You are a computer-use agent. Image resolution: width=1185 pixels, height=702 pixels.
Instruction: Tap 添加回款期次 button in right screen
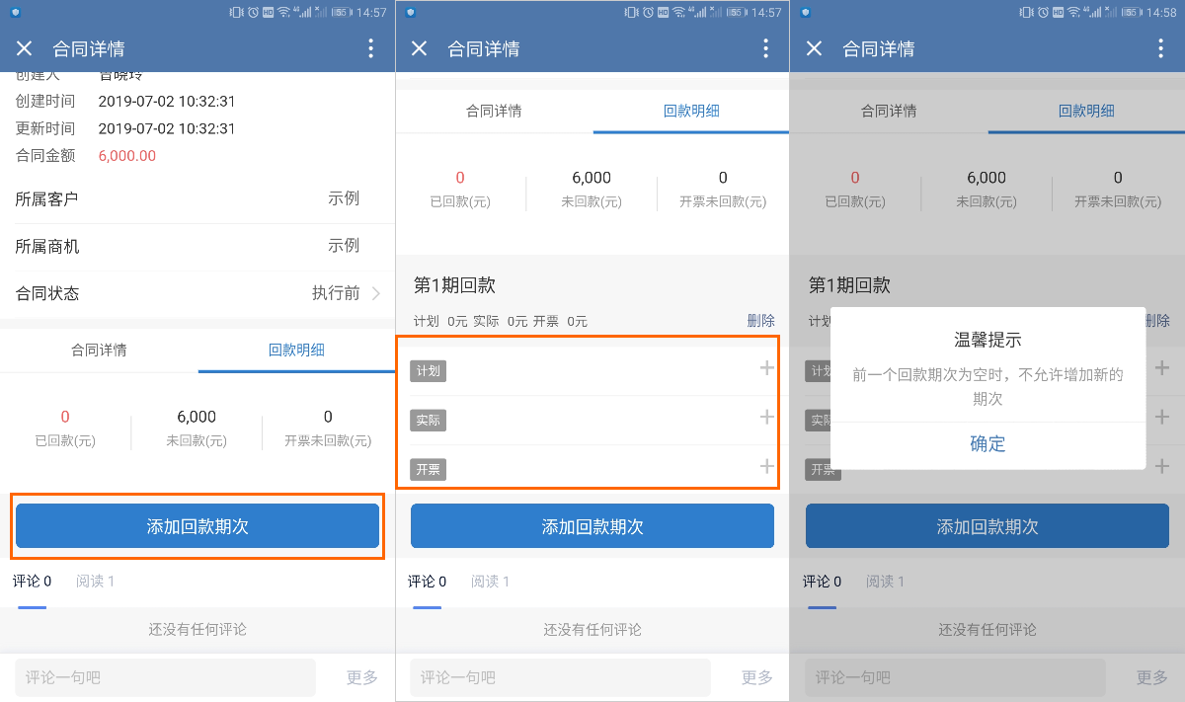[987, 526]
